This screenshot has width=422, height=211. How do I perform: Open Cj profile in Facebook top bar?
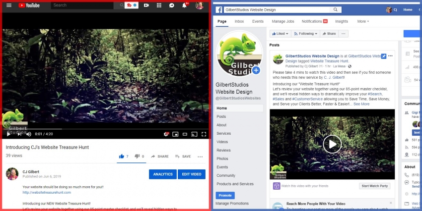(392, 10)
